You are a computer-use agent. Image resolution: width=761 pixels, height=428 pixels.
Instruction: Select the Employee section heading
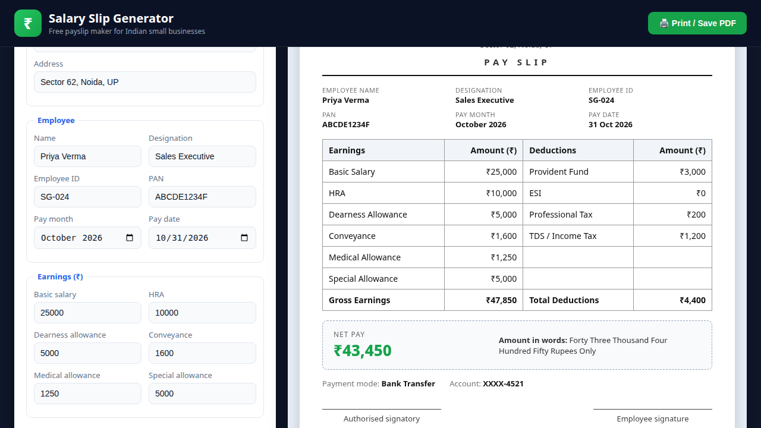pos(56,120)
